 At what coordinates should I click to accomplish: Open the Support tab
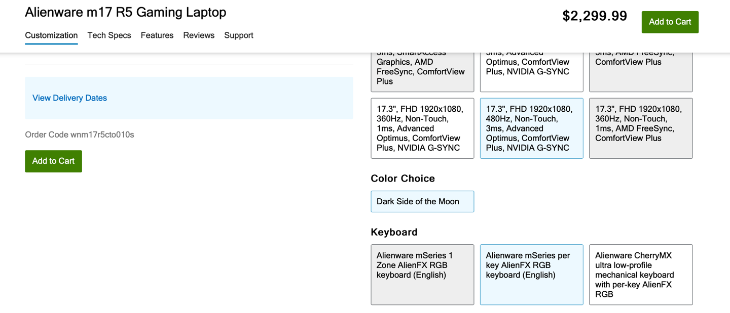pyautogui.click(x=239, y=35)
